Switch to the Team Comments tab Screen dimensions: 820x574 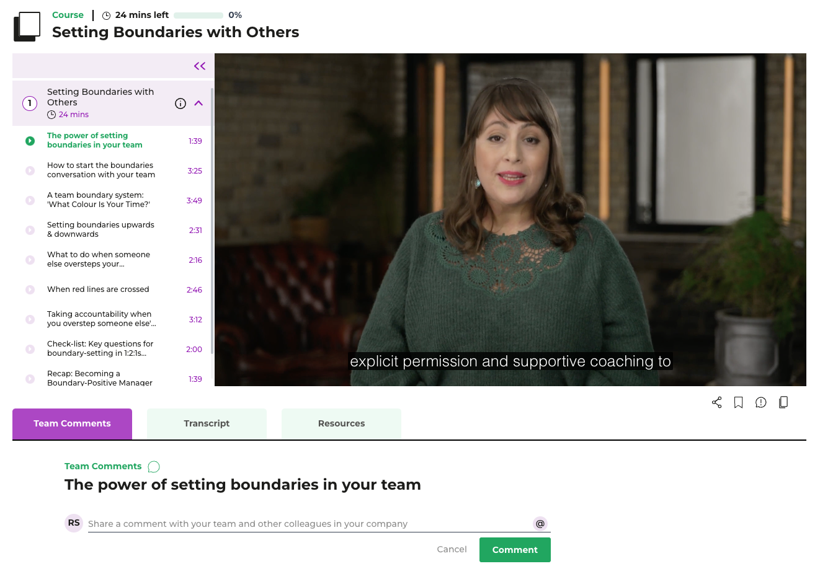(x=72, y=424)
